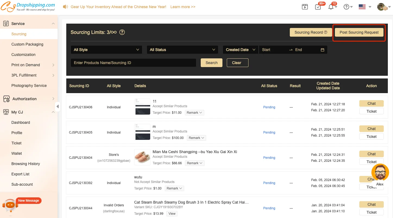Open the task checklist icon with 99+ badge

point(318,7)
